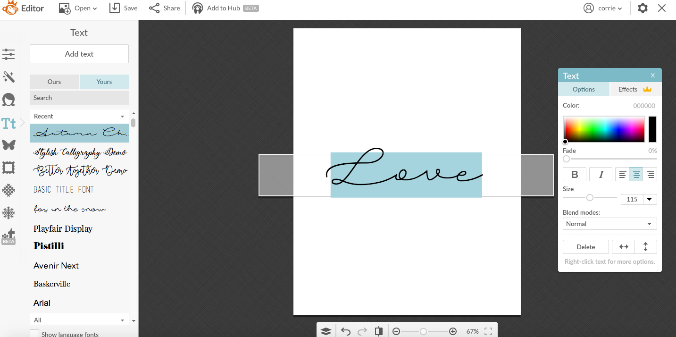
Task: Click the Add text button
Action: point(79,53)
